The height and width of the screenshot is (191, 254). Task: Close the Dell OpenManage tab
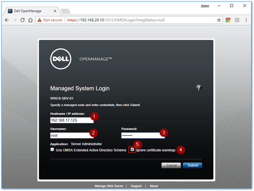pos(55,11)
